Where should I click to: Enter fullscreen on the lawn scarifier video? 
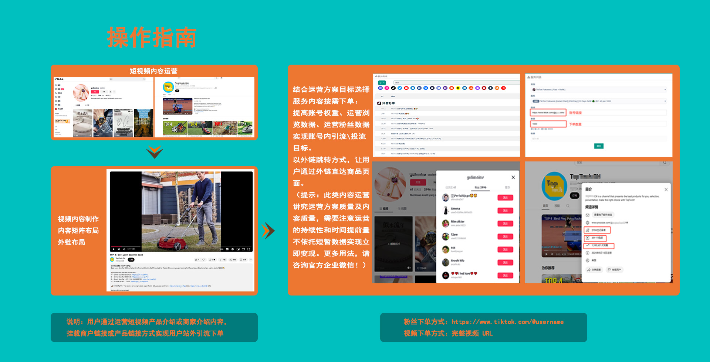pos(248,249)
